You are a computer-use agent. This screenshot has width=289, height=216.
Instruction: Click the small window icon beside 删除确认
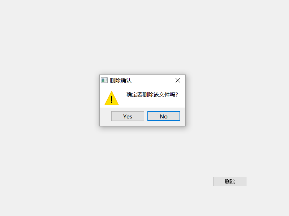pos(104,80)
